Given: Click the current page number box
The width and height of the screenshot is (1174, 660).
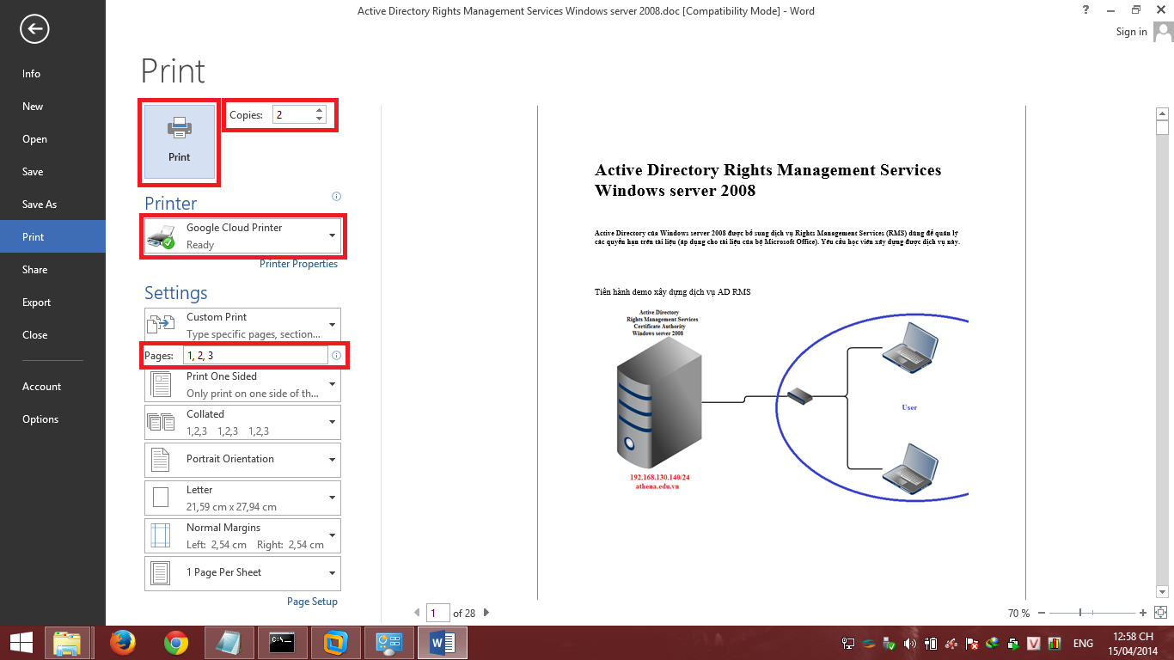Looking at the screenshot, I should coord(438,613).
